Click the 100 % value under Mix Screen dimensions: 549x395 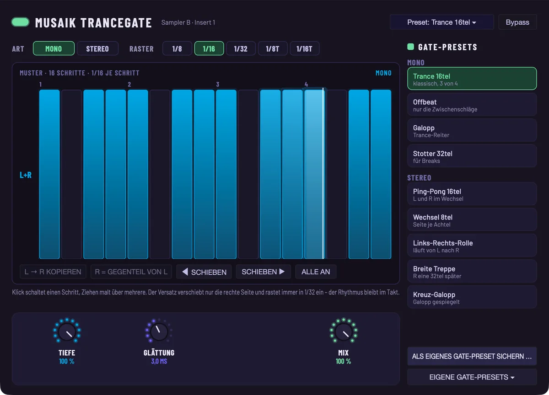(x=343, y=361)
